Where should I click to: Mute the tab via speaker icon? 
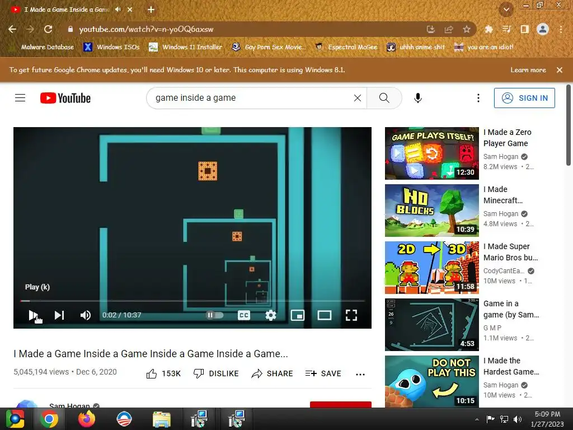pos(118,10)
